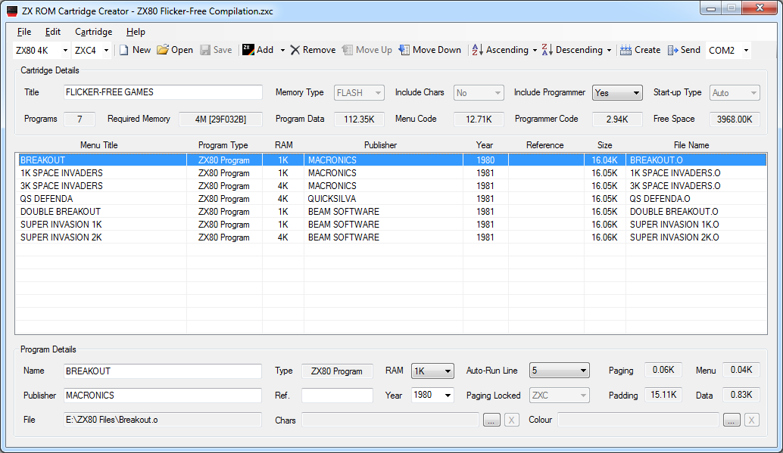Image resolution: width=783 pixels, height=453 pixels.
Task: Open the Edit menu
Action: point(53,32)
